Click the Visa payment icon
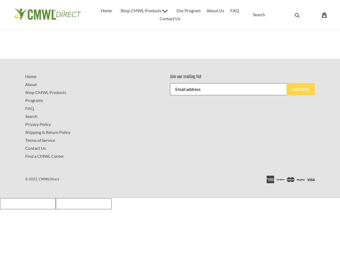 pos(311,180)
